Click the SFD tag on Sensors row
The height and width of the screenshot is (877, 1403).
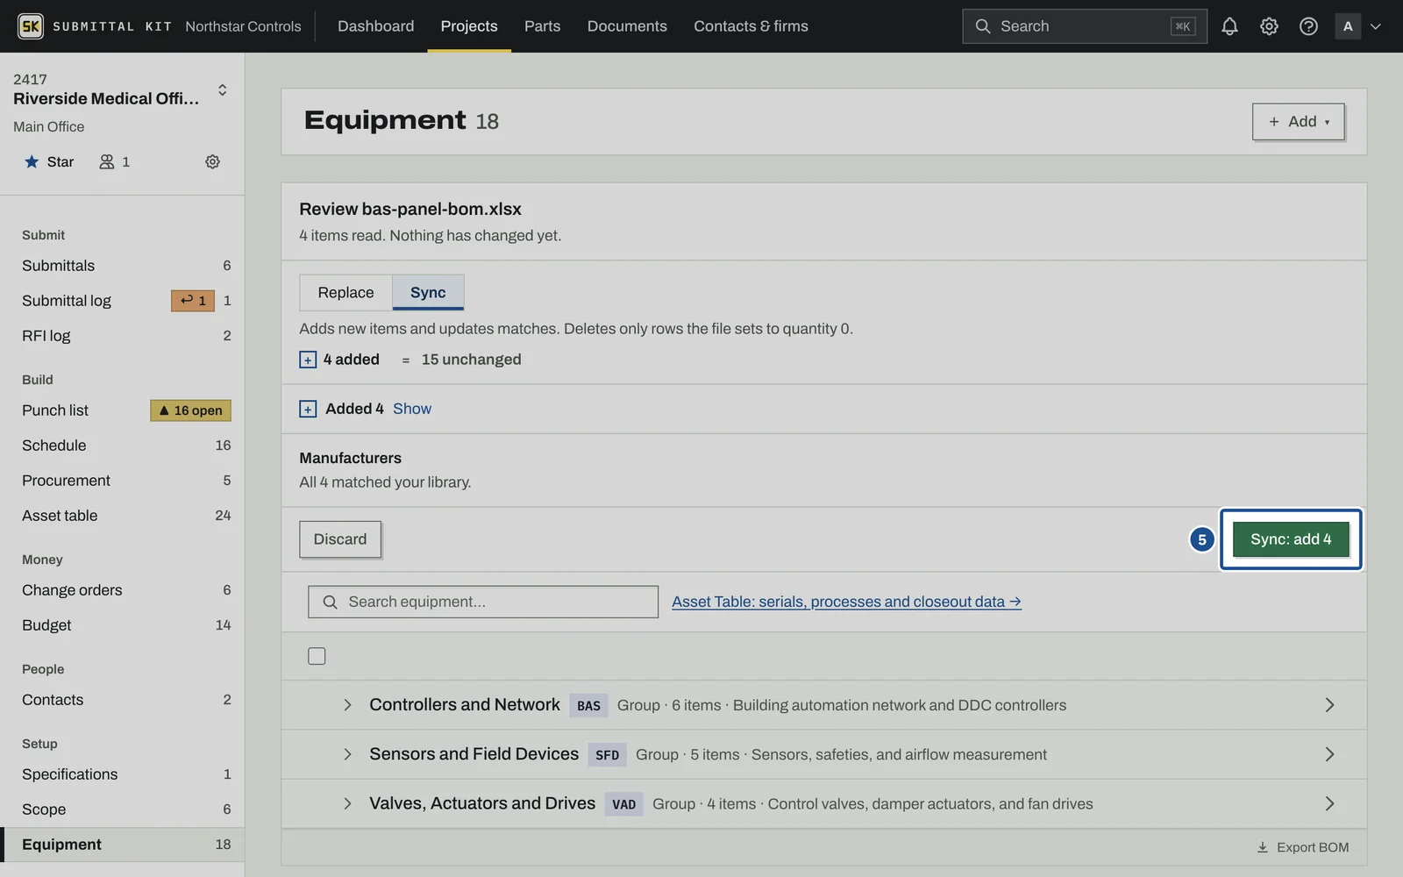click(607, 755)
